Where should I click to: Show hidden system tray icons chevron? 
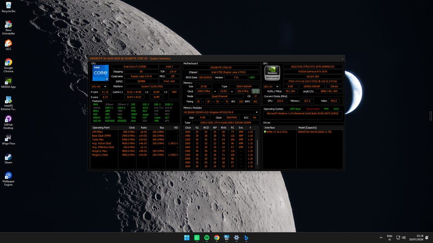point(381,238)
